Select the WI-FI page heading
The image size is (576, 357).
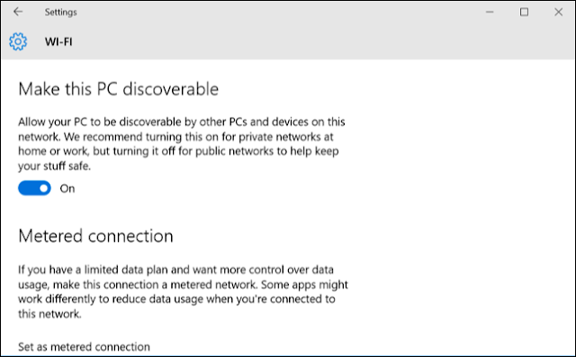pos(58,41)
